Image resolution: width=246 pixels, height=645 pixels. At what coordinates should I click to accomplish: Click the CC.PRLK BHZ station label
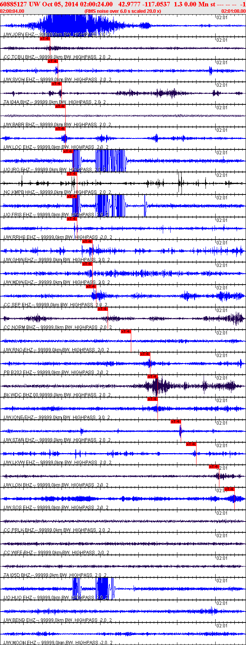coord(18,530)
